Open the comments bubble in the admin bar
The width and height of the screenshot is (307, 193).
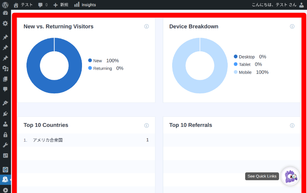click(x=43, y=5)
